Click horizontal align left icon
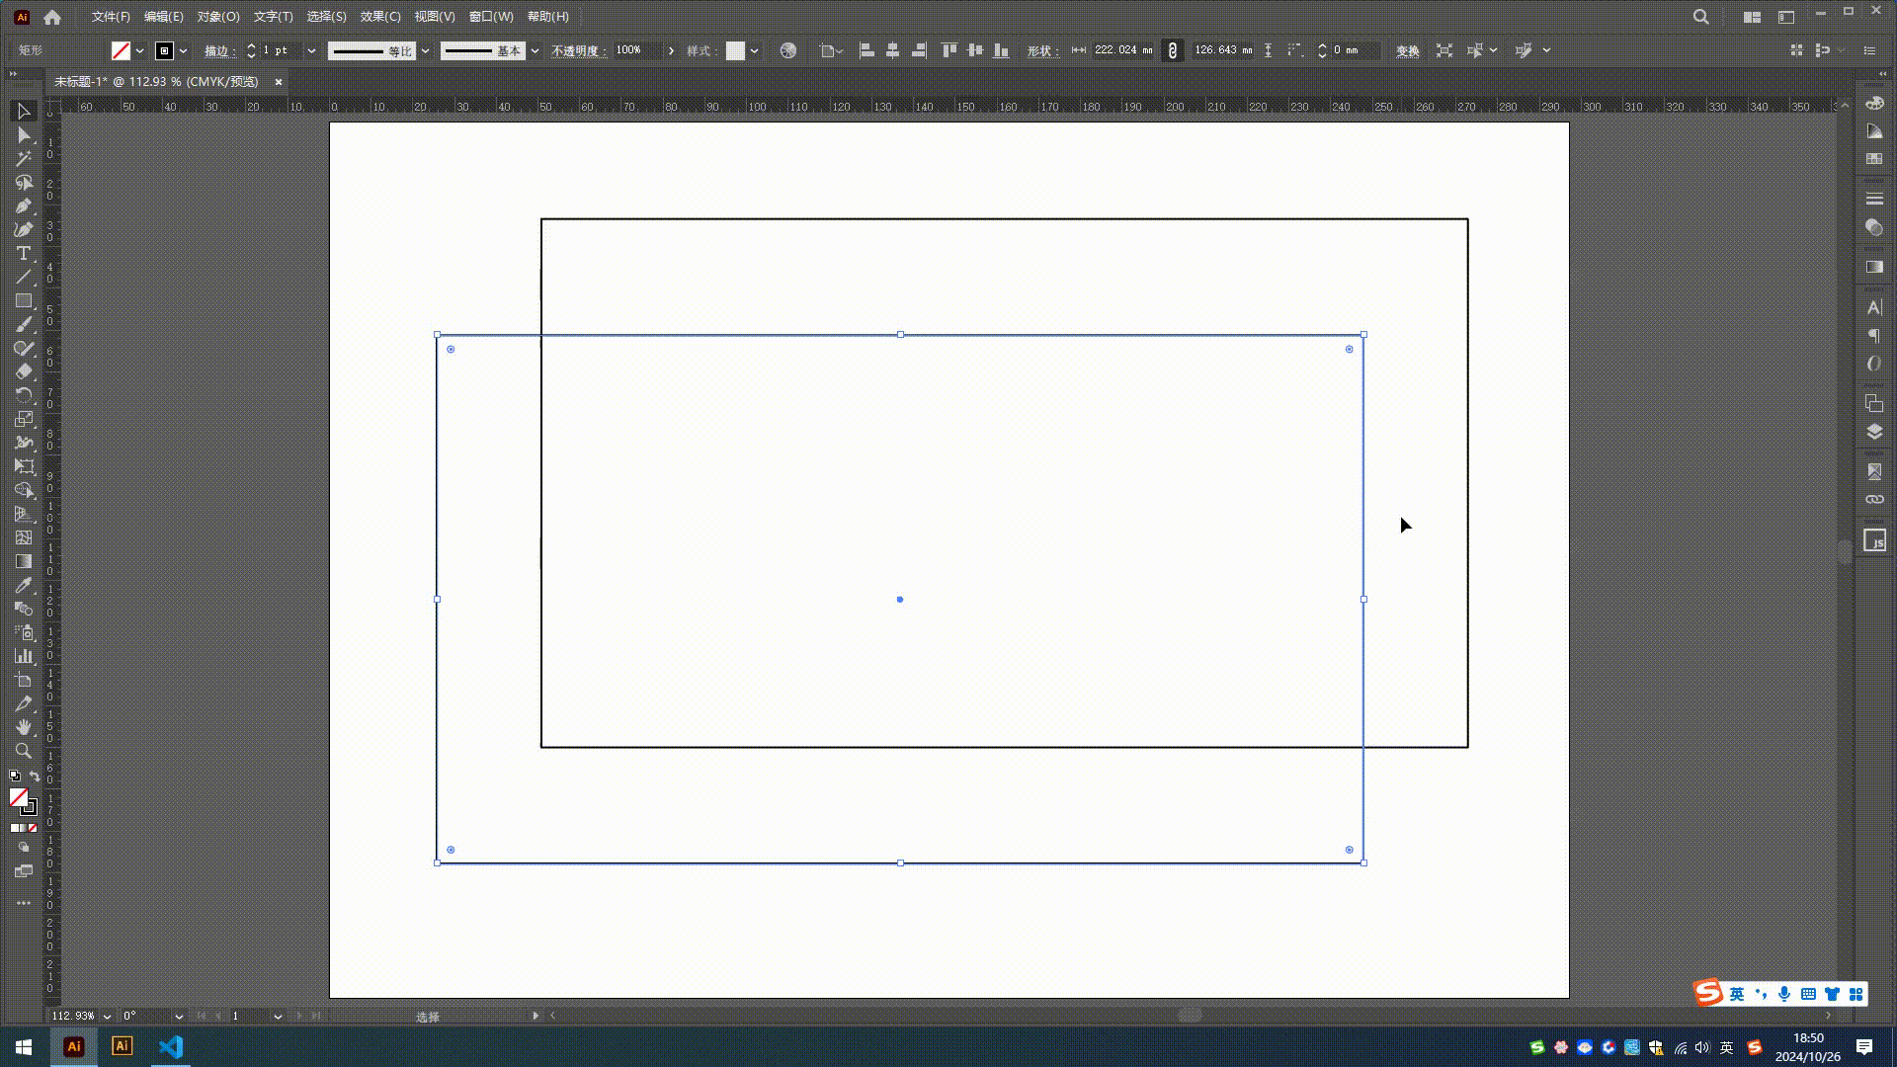The image size is (1897, 1067). point(866,50)
